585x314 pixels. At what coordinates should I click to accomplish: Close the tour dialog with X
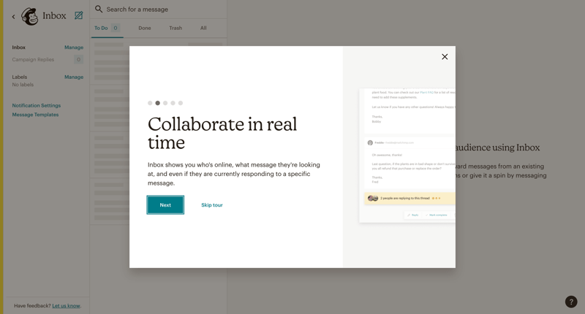click(x=445, y=57)
